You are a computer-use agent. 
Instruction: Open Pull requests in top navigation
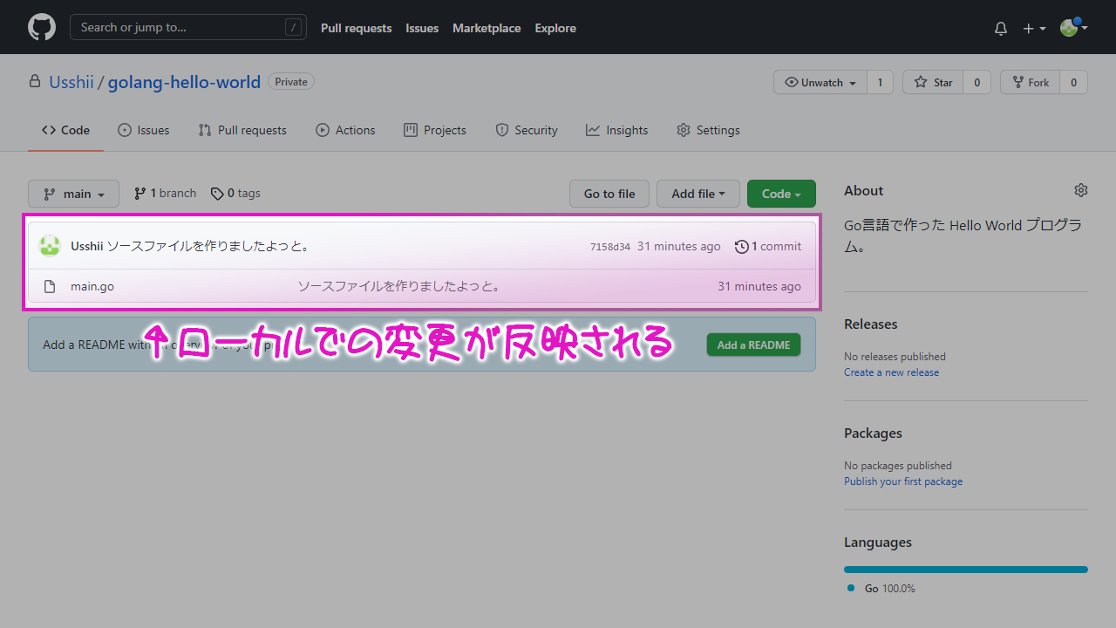356,28
